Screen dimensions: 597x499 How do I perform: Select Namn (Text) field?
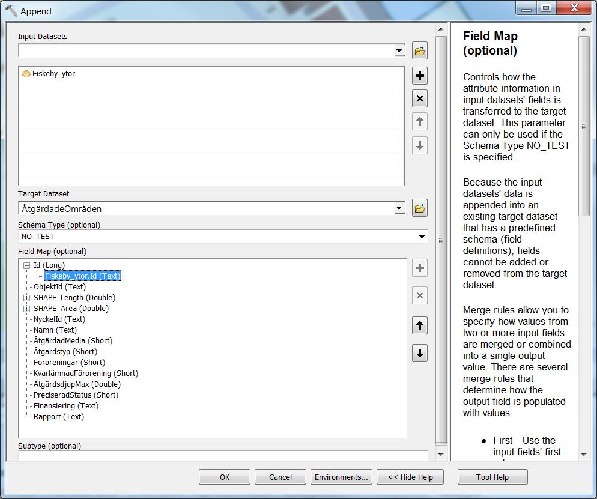55,330
